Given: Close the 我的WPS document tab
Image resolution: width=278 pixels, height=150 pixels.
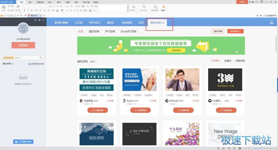Looking at the screenshot, I should coord(41,16).
